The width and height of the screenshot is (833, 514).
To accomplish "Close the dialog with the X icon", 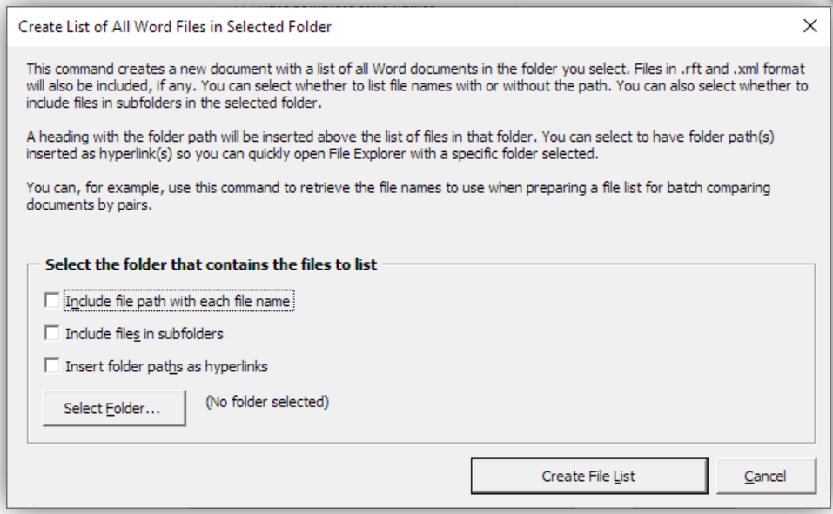I will pyautogui.click(x=809, y=26).
